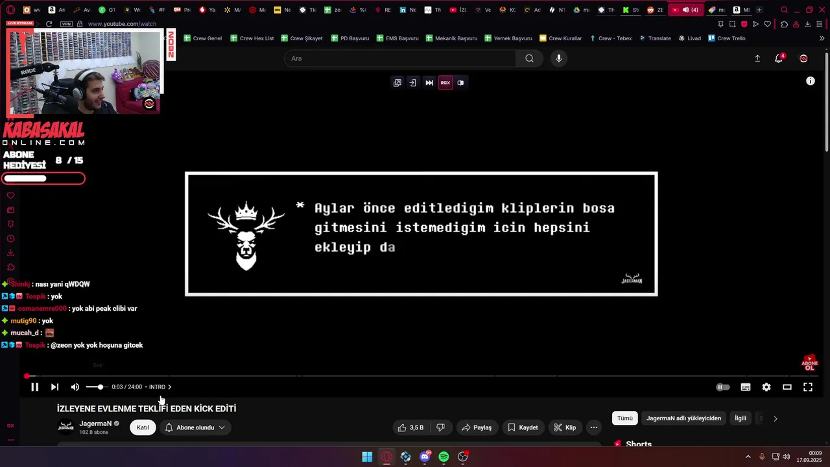830x467 pixels.
Task: Open Abone olundu subscription dropdown
Action: tap(195, 427)
